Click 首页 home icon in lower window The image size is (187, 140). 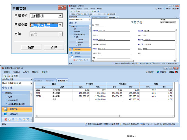[x=146, y=72]
